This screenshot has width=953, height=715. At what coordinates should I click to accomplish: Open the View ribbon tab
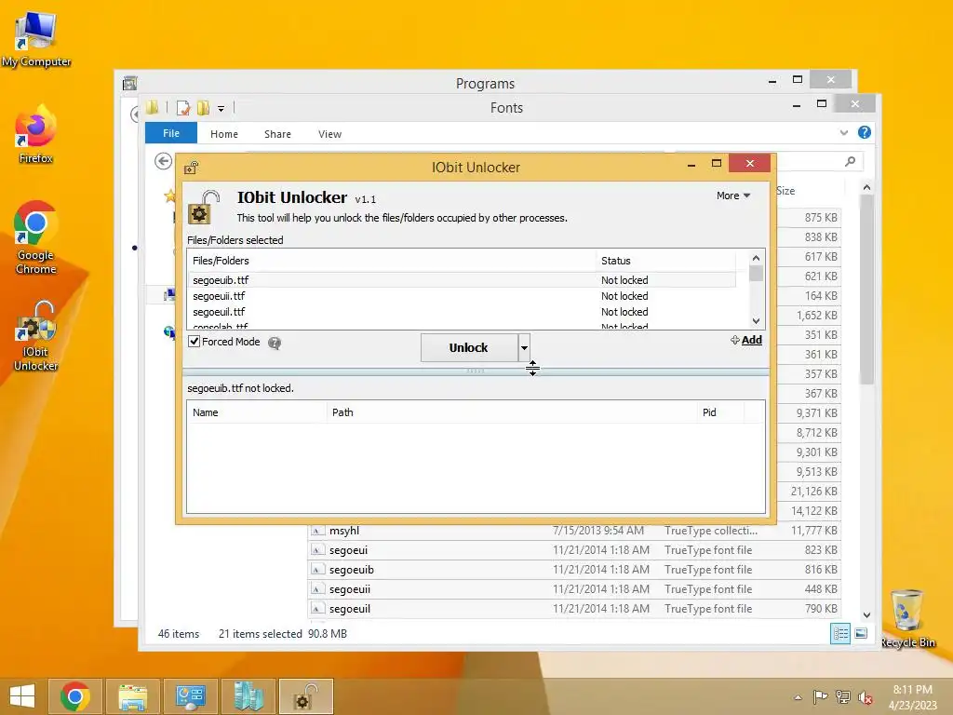330,134
